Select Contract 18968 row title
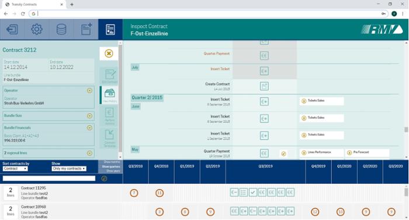The height and width of the screenshot is (220, 409). (33, 207)
